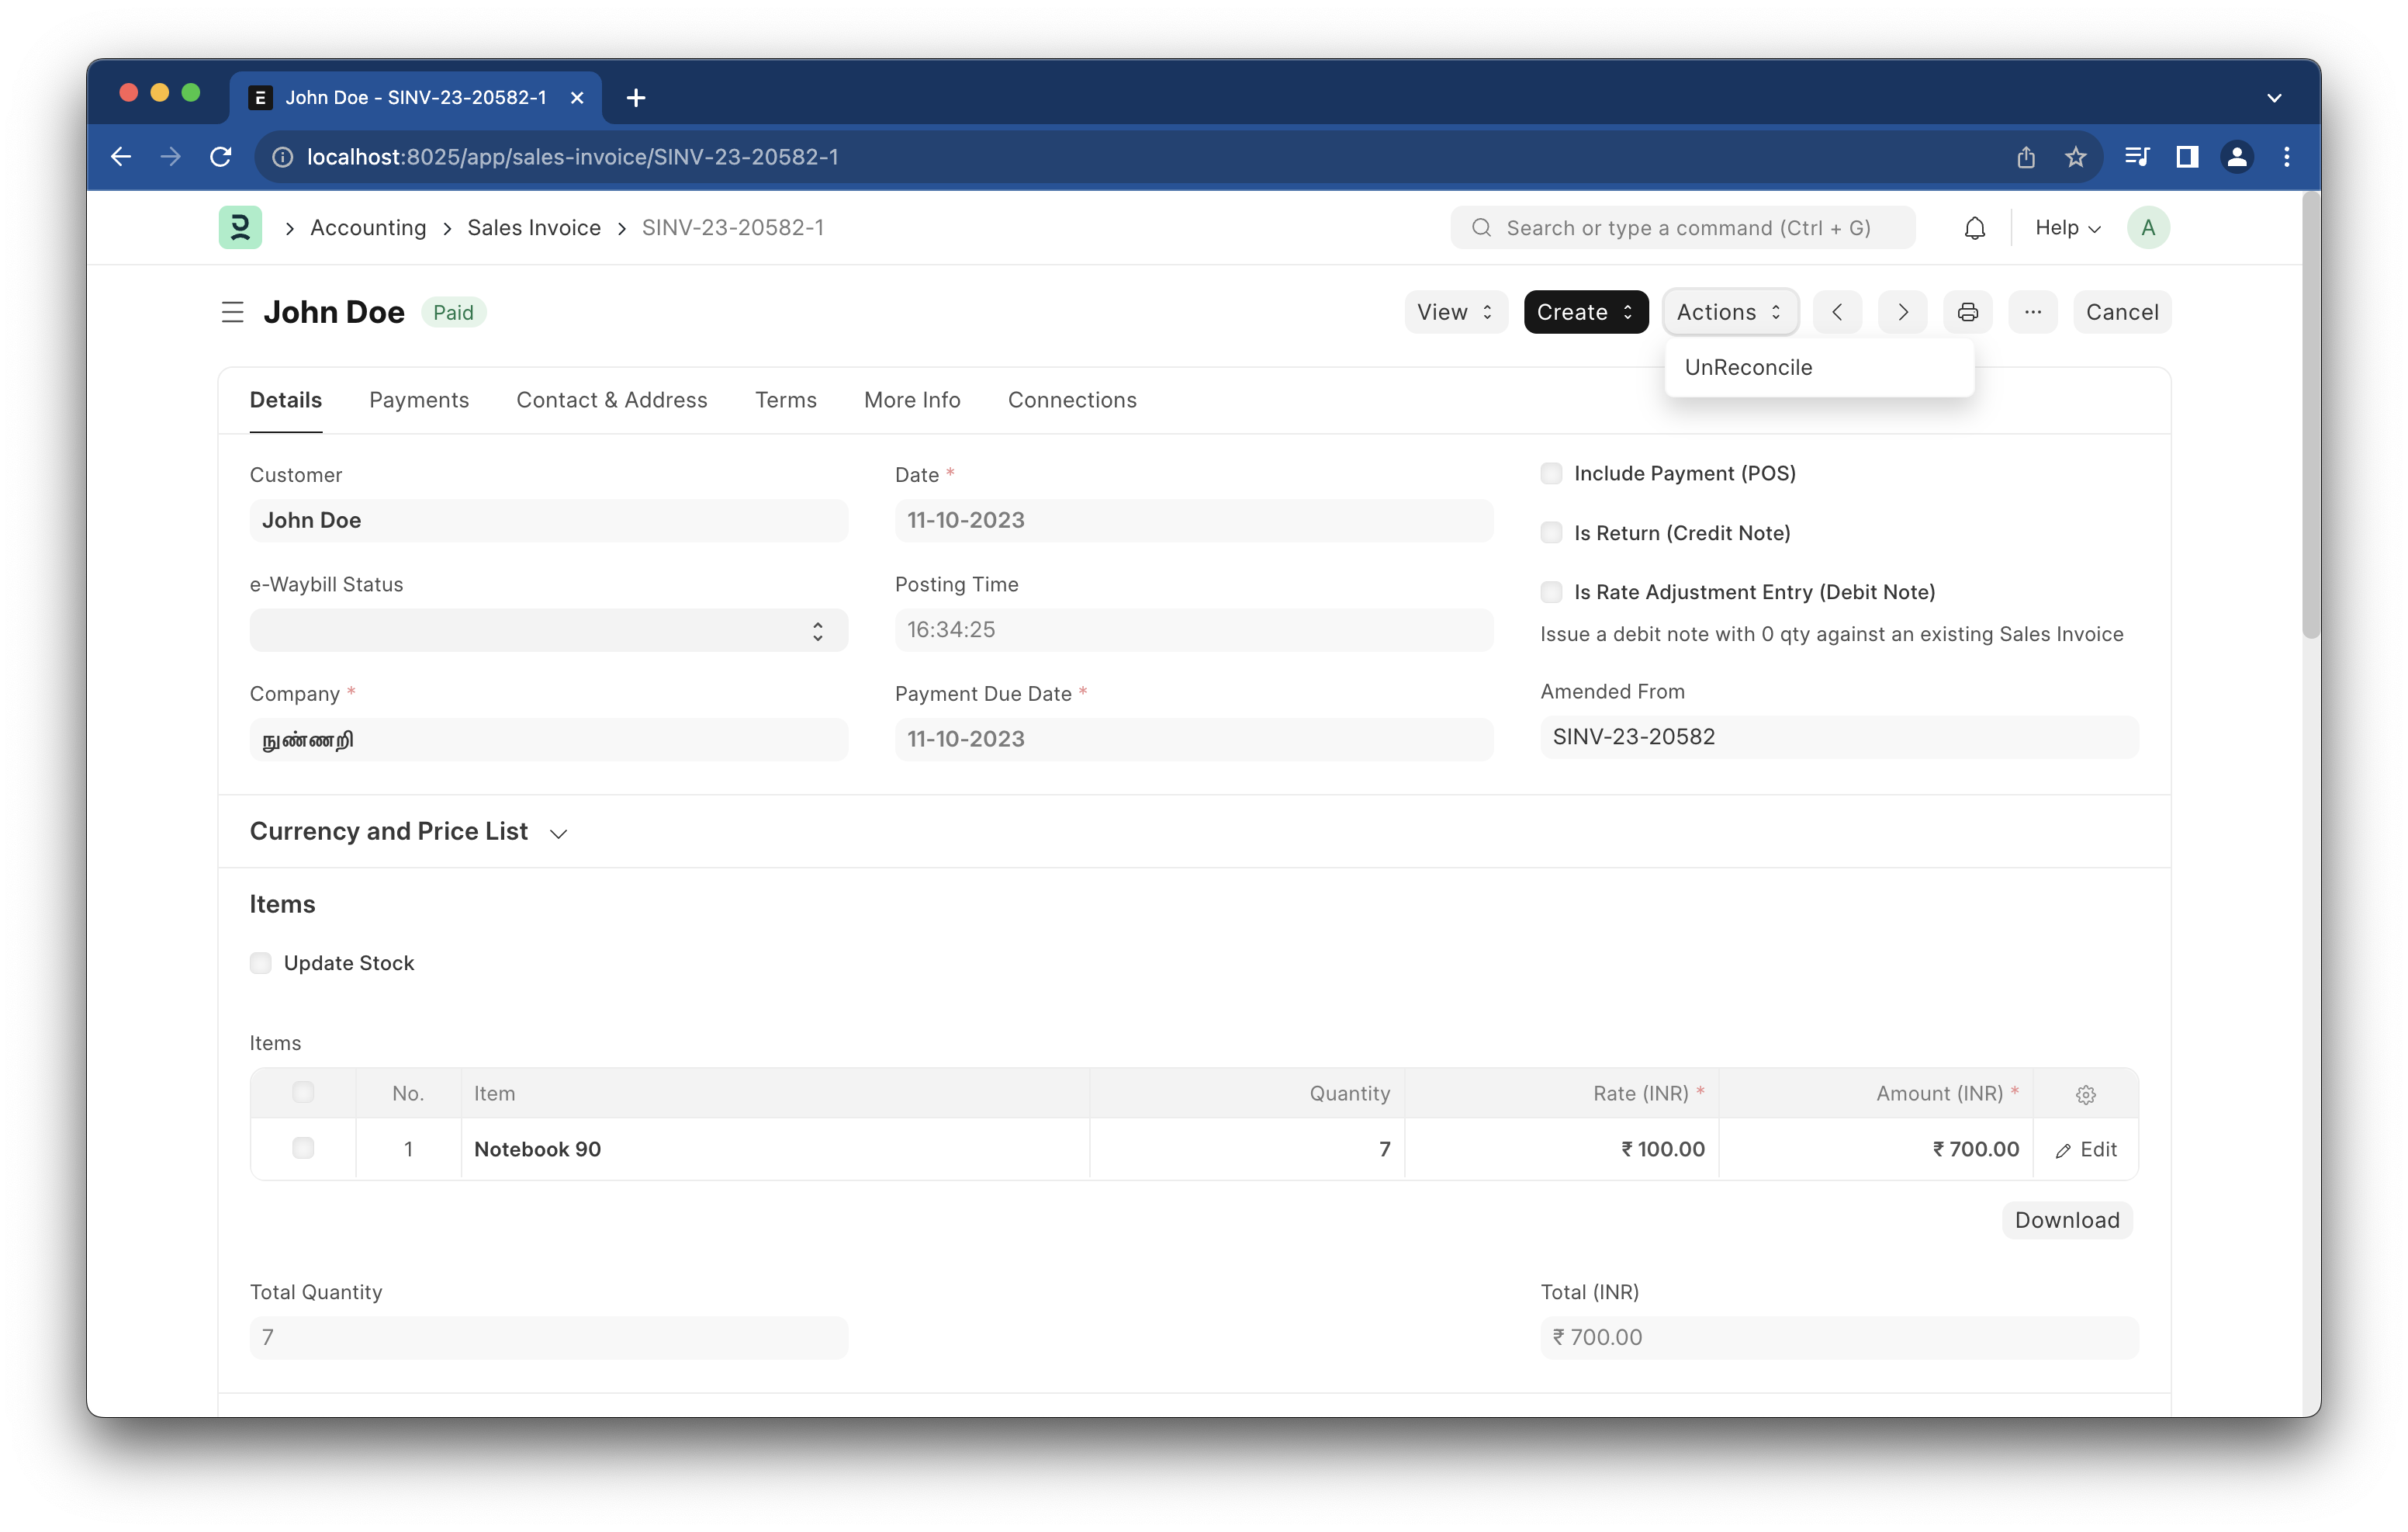Open the notifications bell
Viewport: 2408px width, 1532px height.
[1974, 228]
